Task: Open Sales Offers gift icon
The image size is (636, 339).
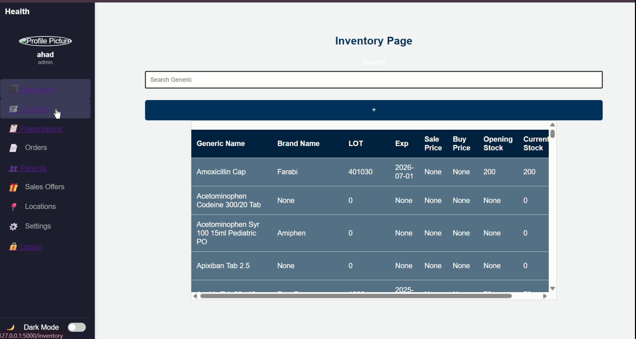Action: click(x=13, y=187)
